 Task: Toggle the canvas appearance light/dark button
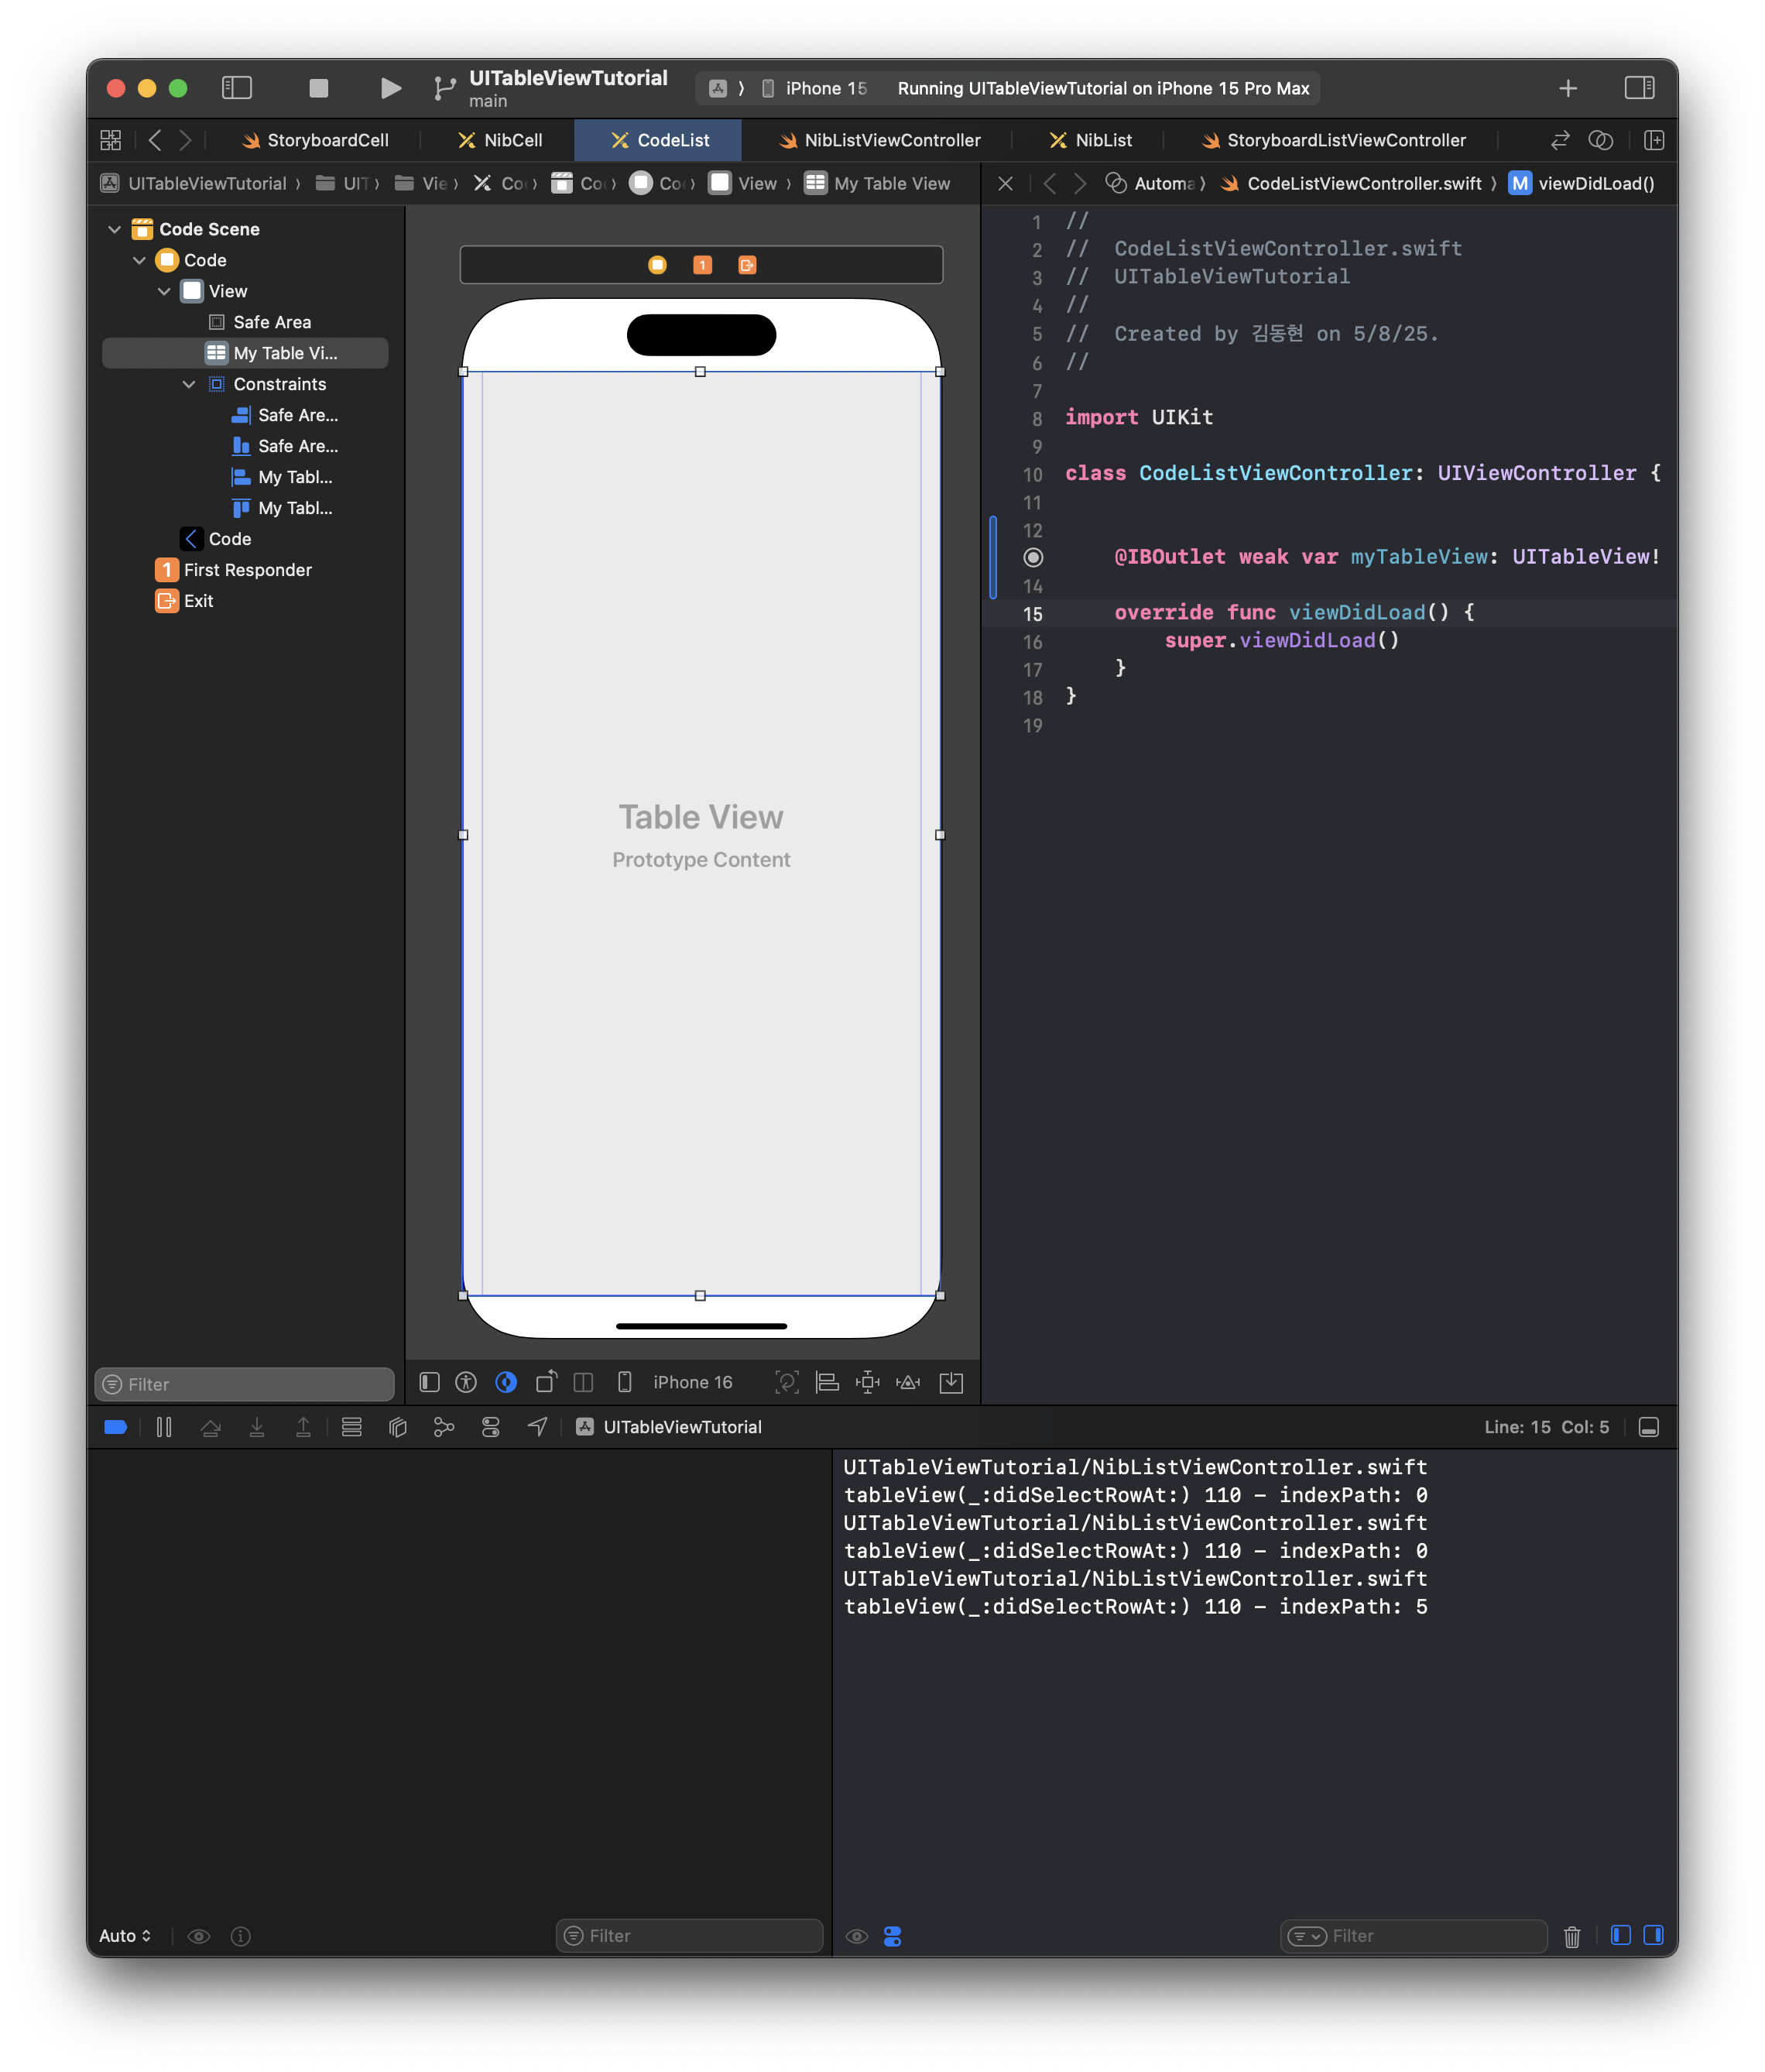click(x=506, y=1382)
